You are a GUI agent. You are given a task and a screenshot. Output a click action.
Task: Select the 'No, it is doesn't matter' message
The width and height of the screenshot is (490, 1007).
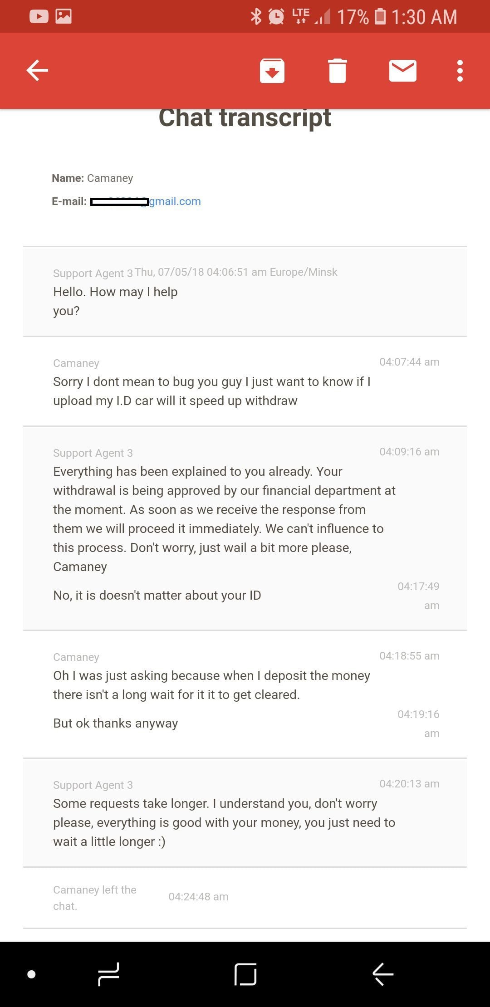coord(157,595)
